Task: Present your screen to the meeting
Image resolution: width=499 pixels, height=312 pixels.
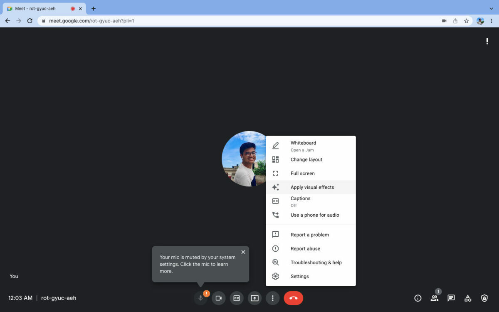Action: pyautogui.click(x=254, y=298)
